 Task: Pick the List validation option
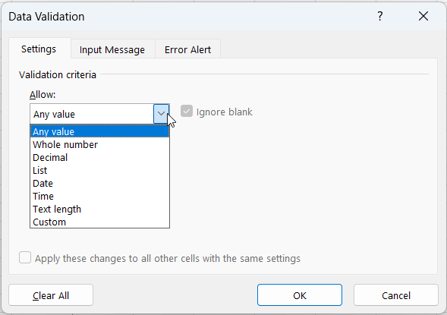coord(99,171)
